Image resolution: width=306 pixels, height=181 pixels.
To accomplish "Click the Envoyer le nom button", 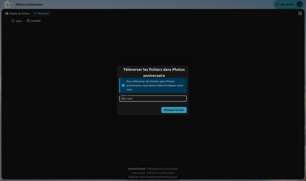I will coord(174,110).
